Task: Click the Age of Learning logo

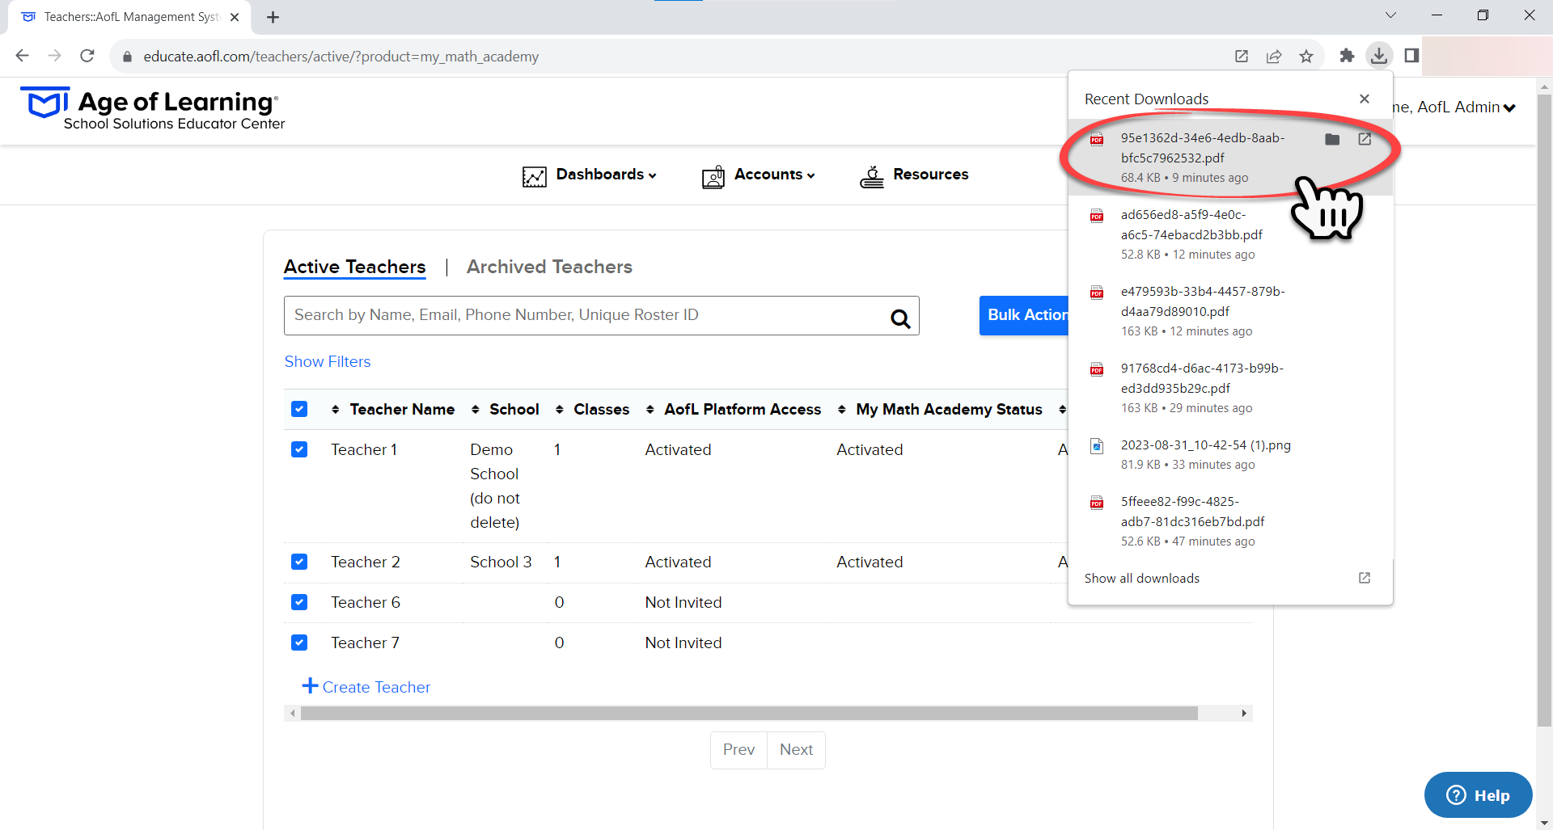Action: (x=153, y=109)
